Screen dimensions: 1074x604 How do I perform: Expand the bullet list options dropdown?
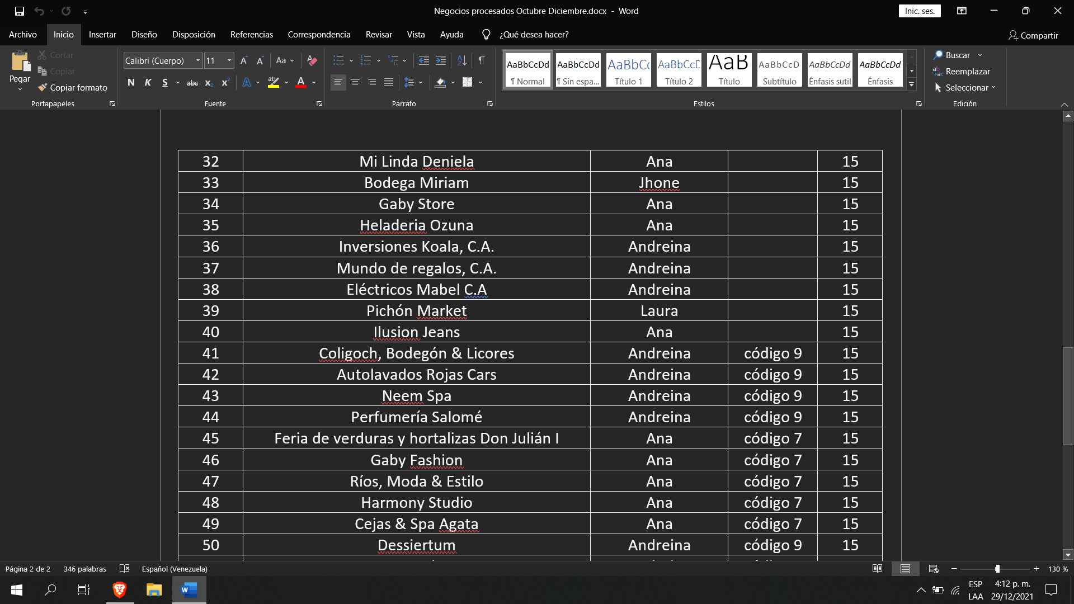point(351,61)
